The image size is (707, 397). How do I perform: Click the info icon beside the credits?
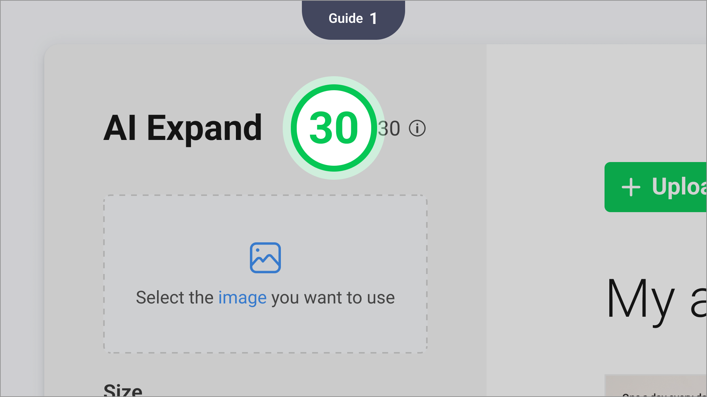[417, 129]
